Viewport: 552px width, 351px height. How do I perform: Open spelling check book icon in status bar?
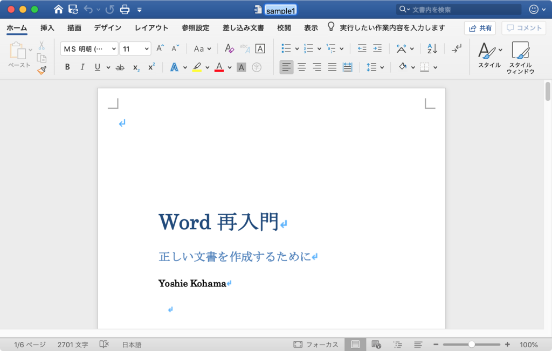pyautogui.click(x=104, y=345)
